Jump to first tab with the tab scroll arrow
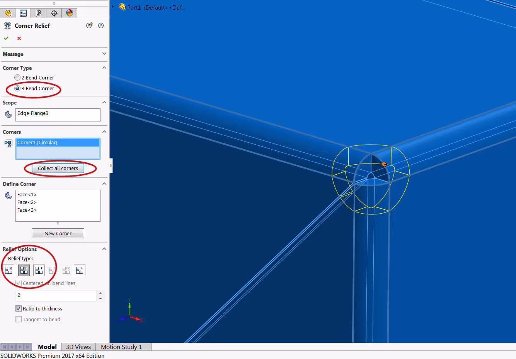 click(x=5, y=347)
